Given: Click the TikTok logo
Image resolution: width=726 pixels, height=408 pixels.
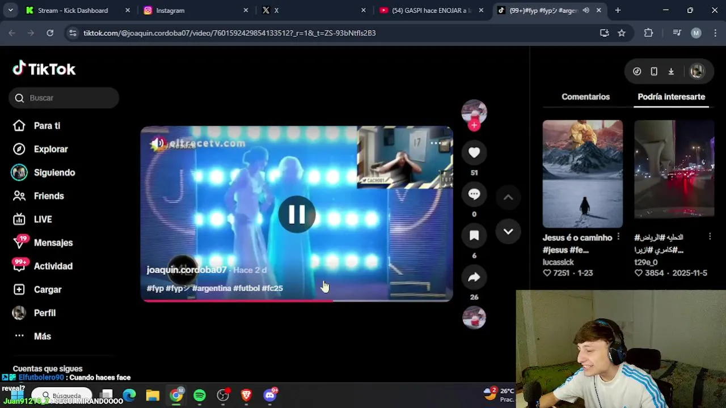Looking at the screenshot, I should tap(44, 69).
